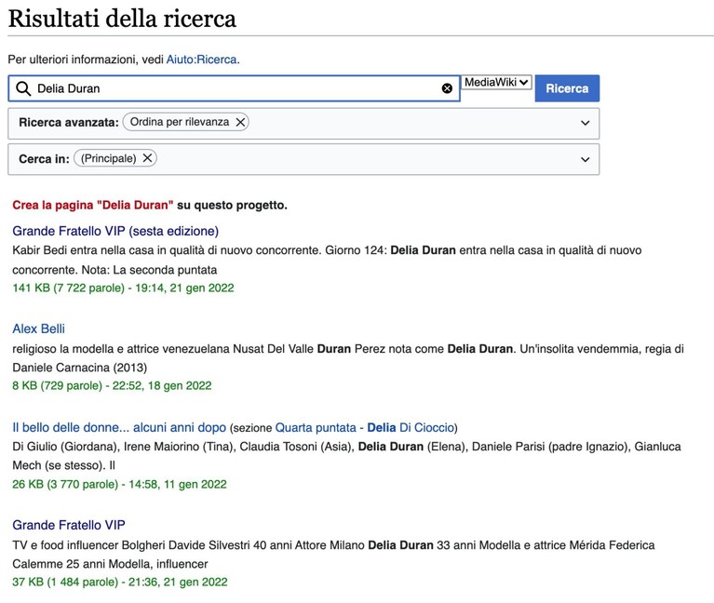The width and height of the screenshot is (714, 603).
Task: Open the Aiuto:Ricerca help link
Action: point(201,60)
